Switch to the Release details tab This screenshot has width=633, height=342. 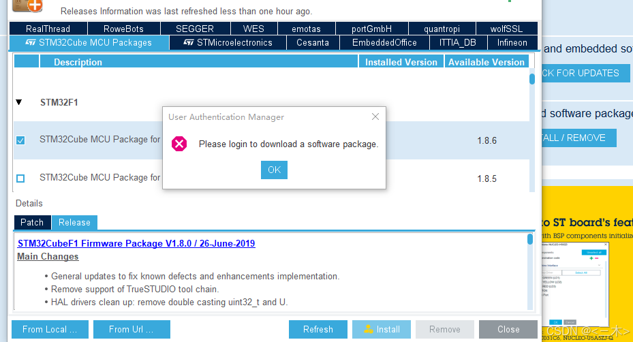pyautogui.click(x=74, y=223)
